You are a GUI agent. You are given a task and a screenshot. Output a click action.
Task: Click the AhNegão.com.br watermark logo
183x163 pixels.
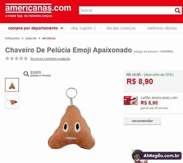coord(157,156)
